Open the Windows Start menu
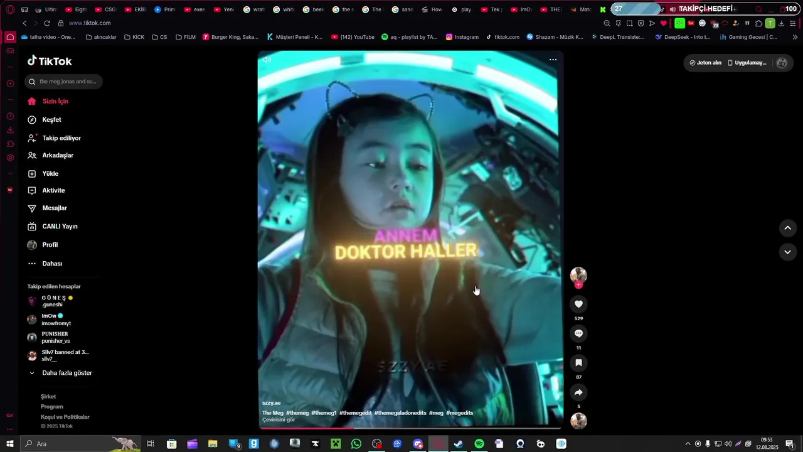Viewport: 803px width, 452px height. tap(10, 444)
